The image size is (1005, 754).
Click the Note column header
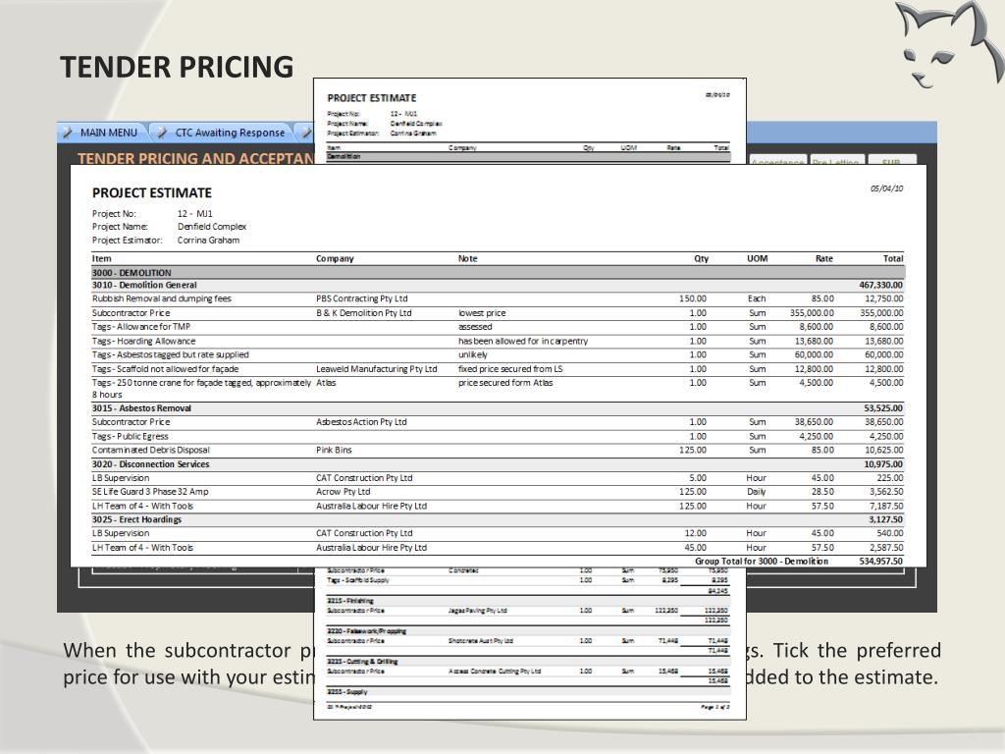click(x=468, y=258)
